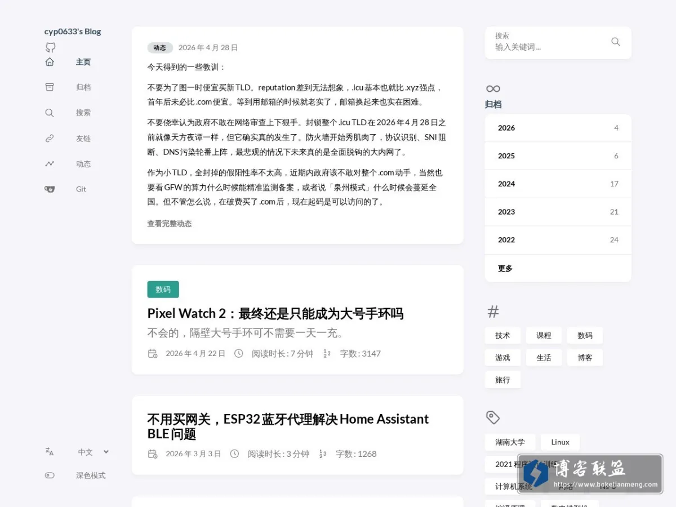Click the Gitea cup icon beside Git
Viewport: 676px width, 507px height.
(50, 189)
